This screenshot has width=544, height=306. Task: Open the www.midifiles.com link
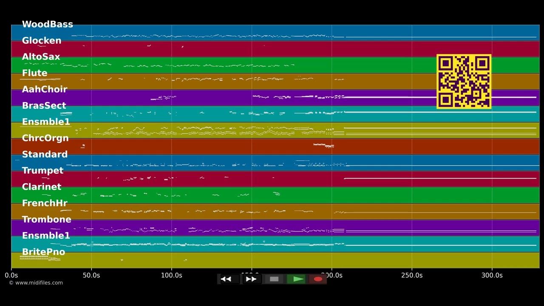[36, 283]
